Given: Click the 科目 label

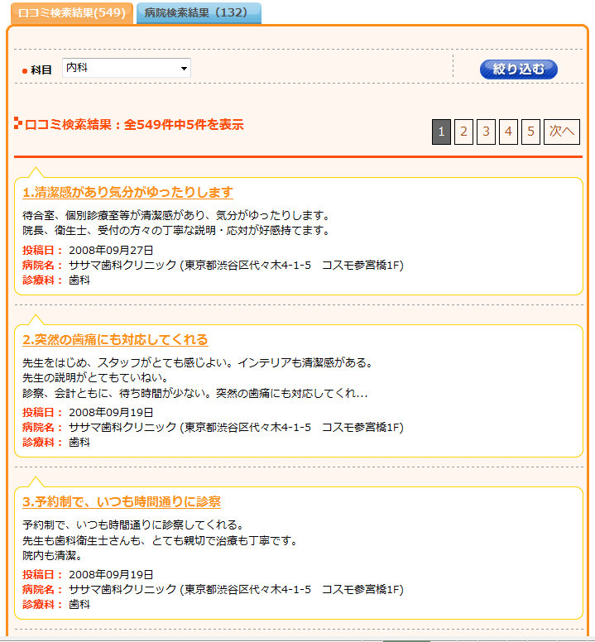Looking at the screenshot, I should (x=41, y=70).
